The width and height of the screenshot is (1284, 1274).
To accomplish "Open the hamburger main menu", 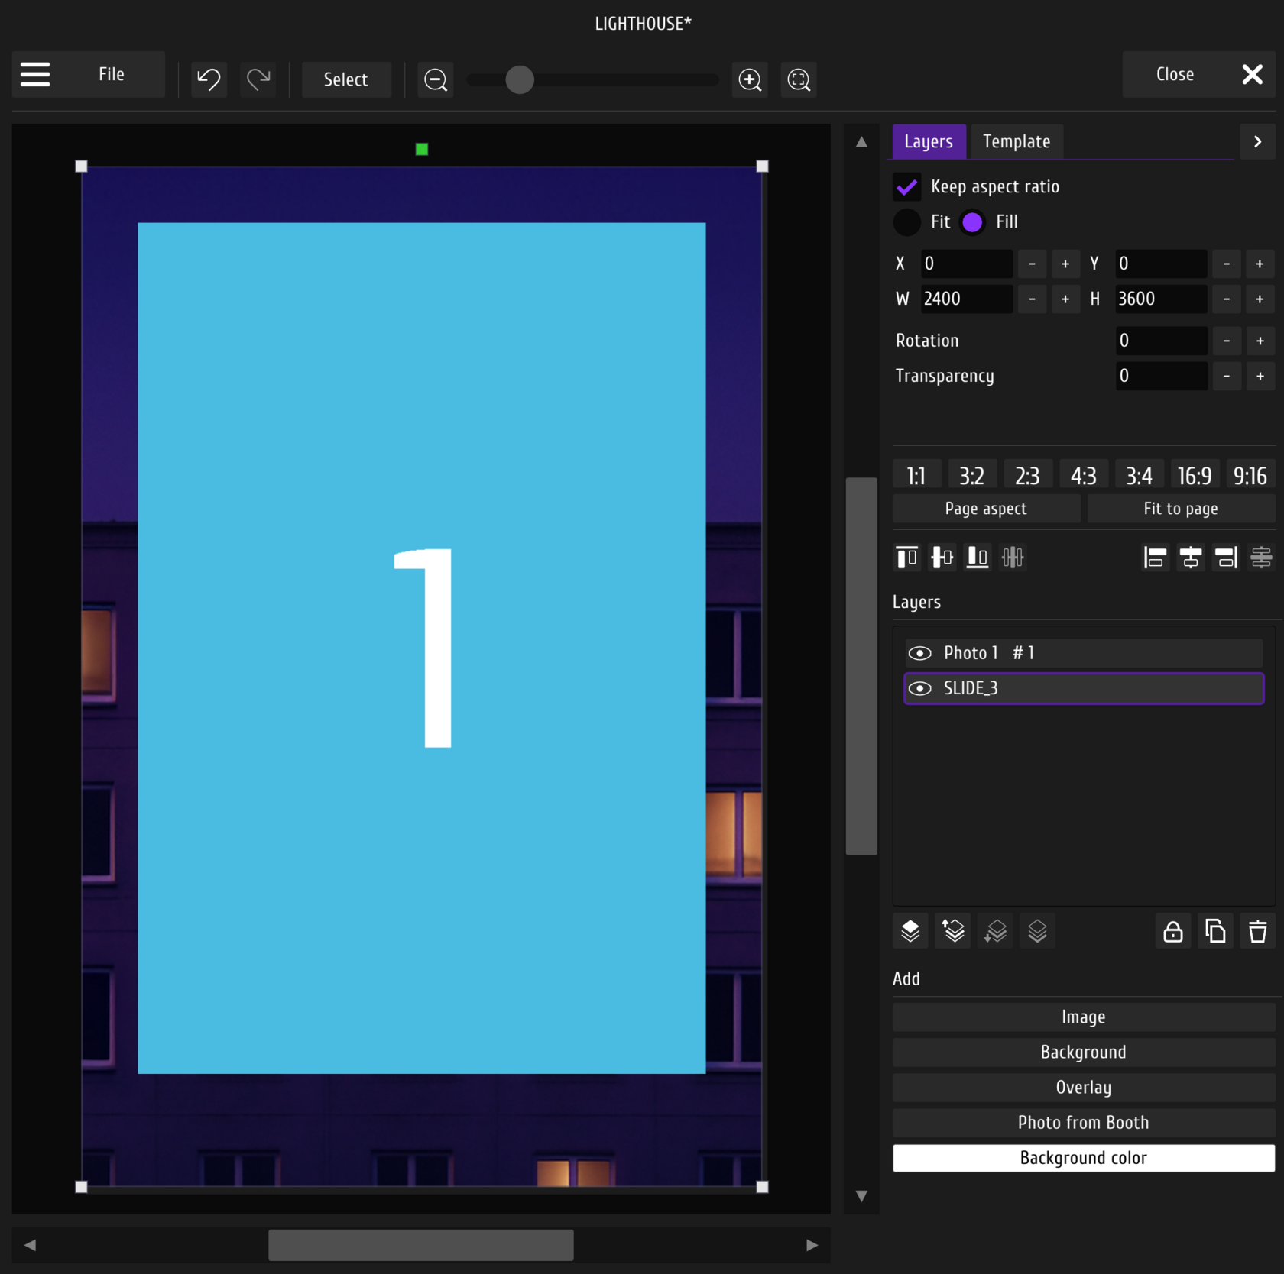I will (x=35, y=74).
